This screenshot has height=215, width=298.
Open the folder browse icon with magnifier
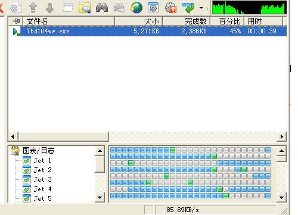85,8
